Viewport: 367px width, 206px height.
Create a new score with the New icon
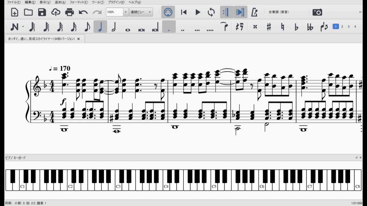click(15, 12)
